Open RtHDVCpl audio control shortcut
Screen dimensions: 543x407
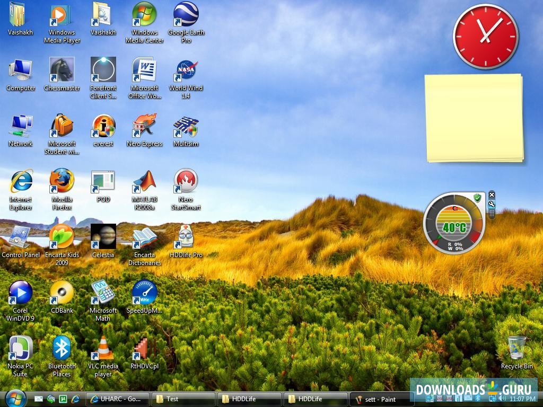tap(144, 353)
